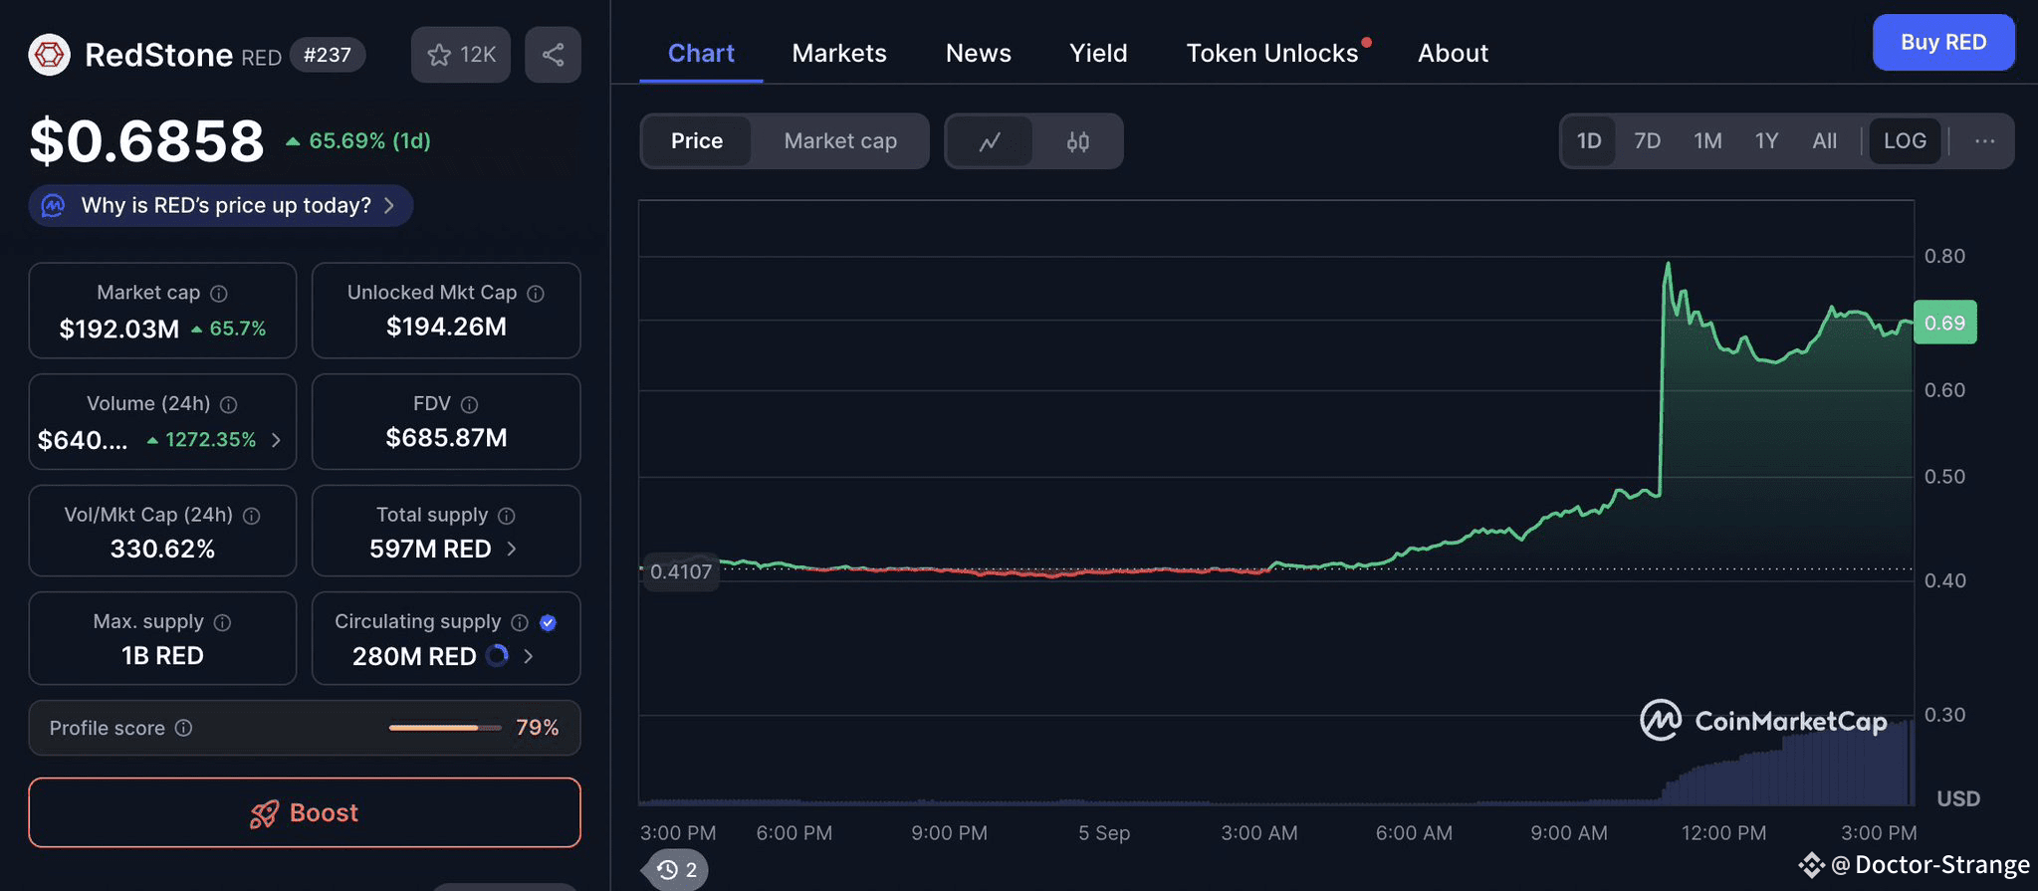
Task: Click the 1B RED max supply value
Action: click(x=162, y=656)
